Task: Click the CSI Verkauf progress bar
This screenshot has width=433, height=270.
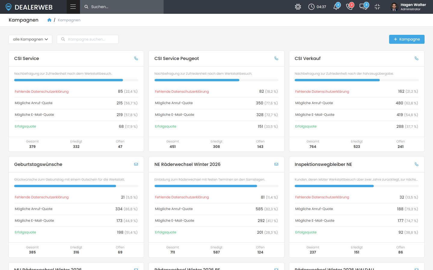Action: [x=357, y=80]
